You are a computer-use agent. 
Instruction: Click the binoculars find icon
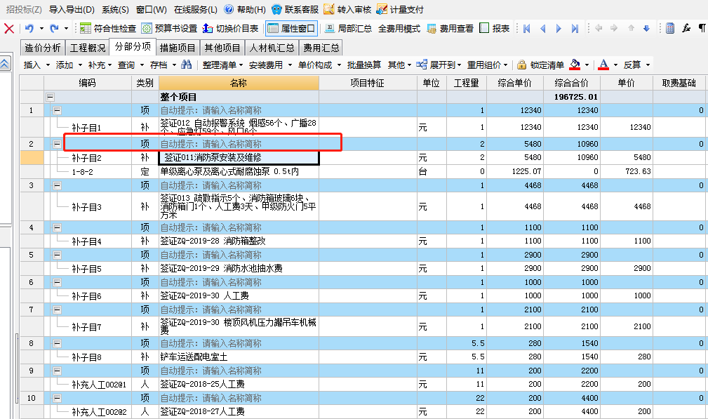tap(186, 65)
